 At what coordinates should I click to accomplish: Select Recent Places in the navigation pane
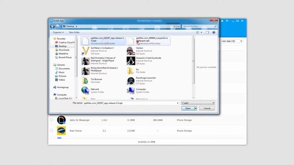click(x=63, y=57)
